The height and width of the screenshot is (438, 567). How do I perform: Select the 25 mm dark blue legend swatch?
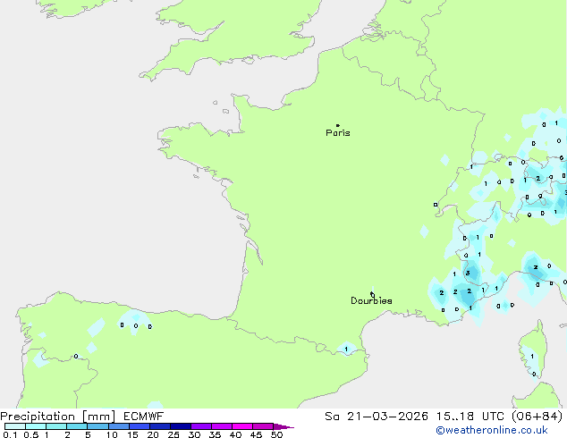(180, 427)
